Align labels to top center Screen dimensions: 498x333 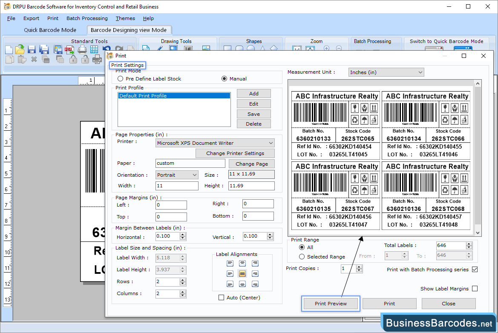(242, 263)
